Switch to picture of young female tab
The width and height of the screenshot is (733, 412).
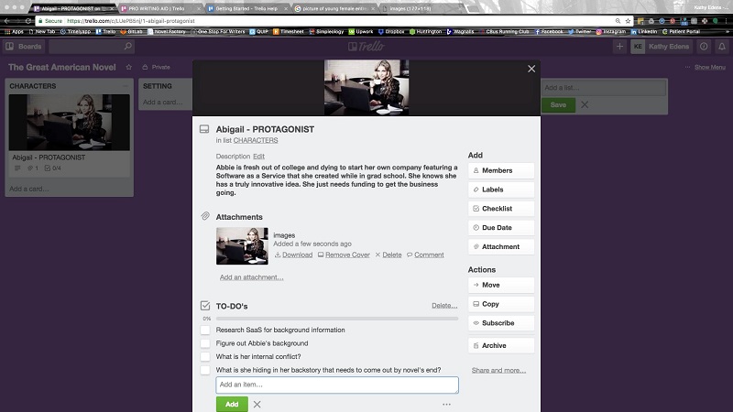pyautogui.click(x=334, y=8)
